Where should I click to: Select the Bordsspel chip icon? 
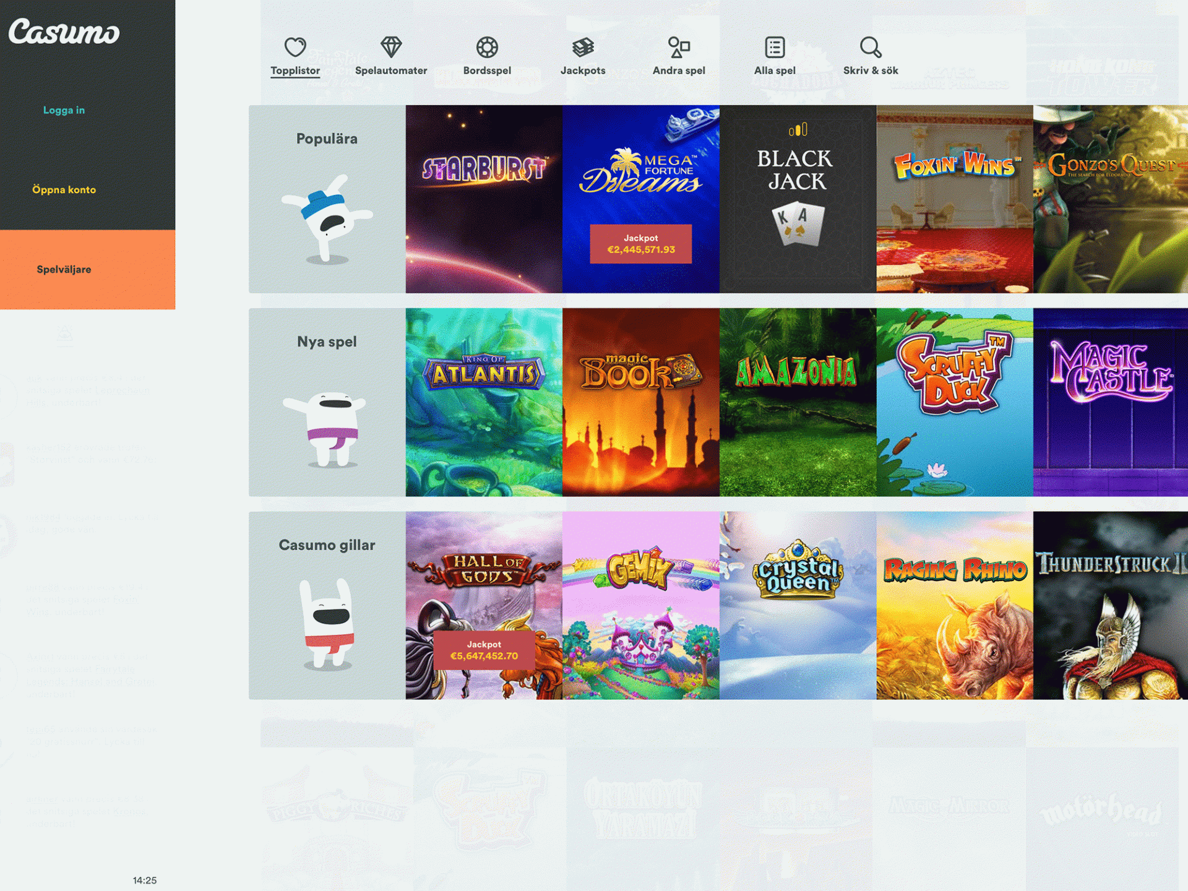(x=487, y=47)
